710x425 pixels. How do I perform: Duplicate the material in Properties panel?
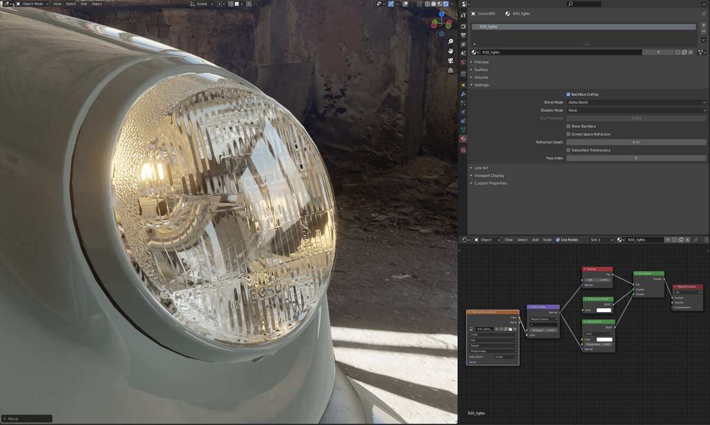[x=684, y=53]
